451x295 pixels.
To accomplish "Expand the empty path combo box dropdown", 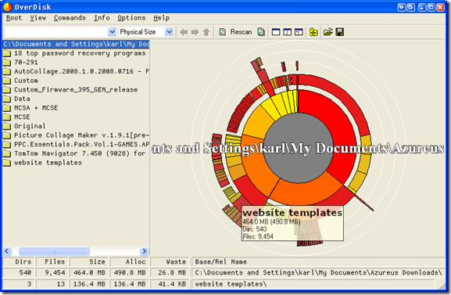I will pos(112,32).
